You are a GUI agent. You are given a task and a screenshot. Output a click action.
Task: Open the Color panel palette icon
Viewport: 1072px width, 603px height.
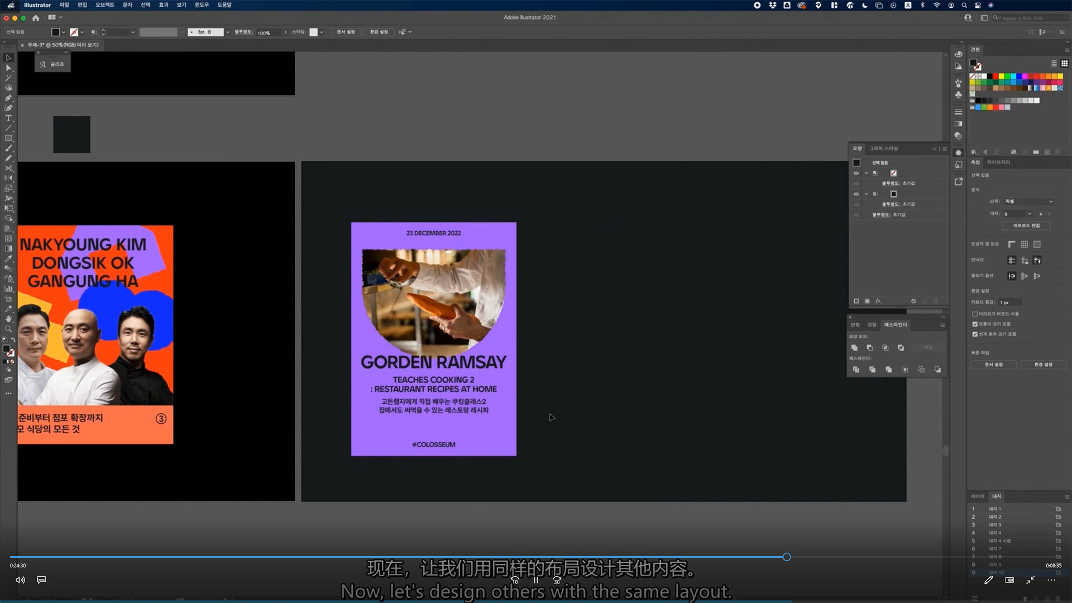[958, 54]
